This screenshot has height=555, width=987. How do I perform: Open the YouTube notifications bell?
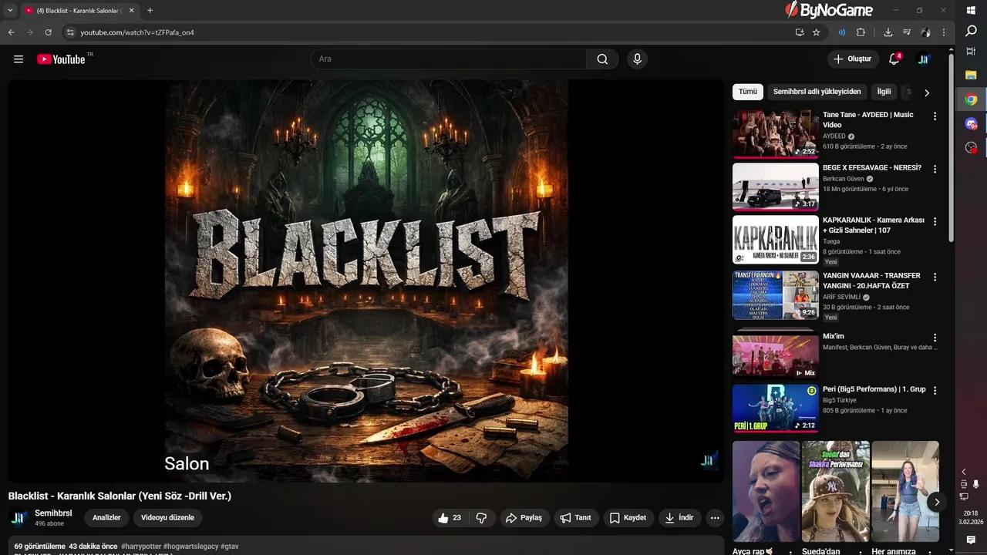894,59
